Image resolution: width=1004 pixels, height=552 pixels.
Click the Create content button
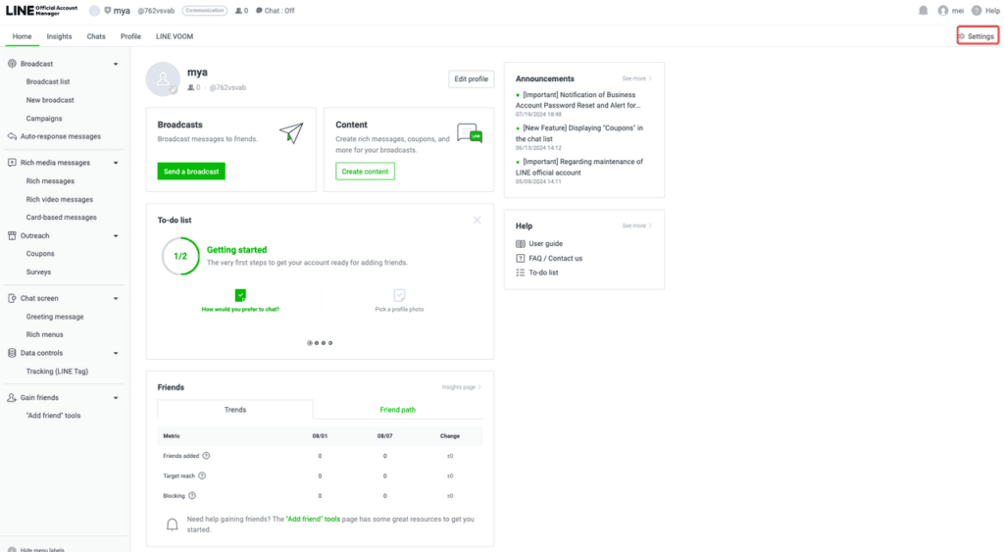click(365, 172)
